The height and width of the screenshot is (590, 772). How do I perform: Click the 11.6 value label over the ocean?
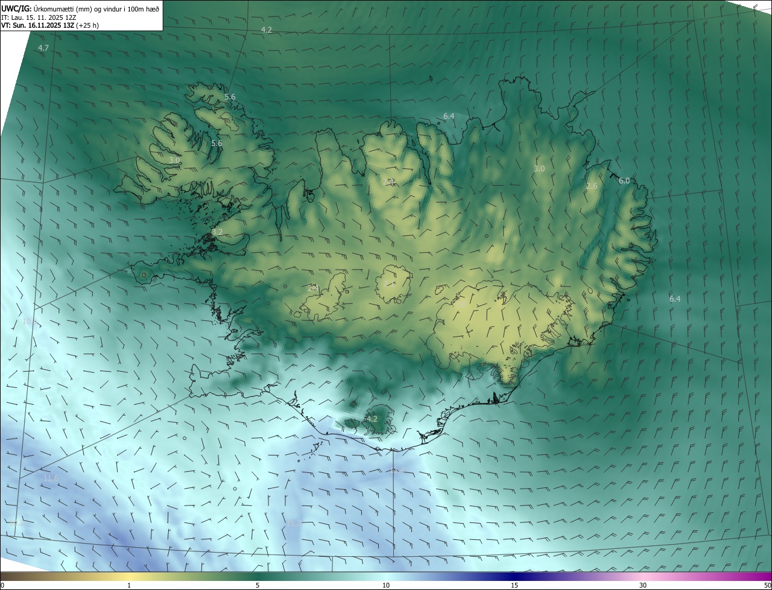pos(51,478)
